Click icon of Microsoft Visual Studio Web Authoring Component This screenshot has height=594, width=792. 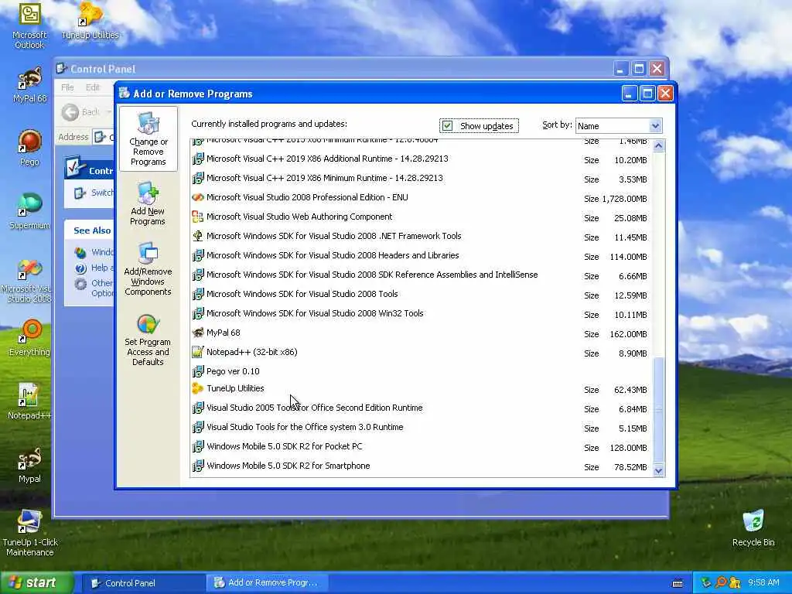click(197, 217)
